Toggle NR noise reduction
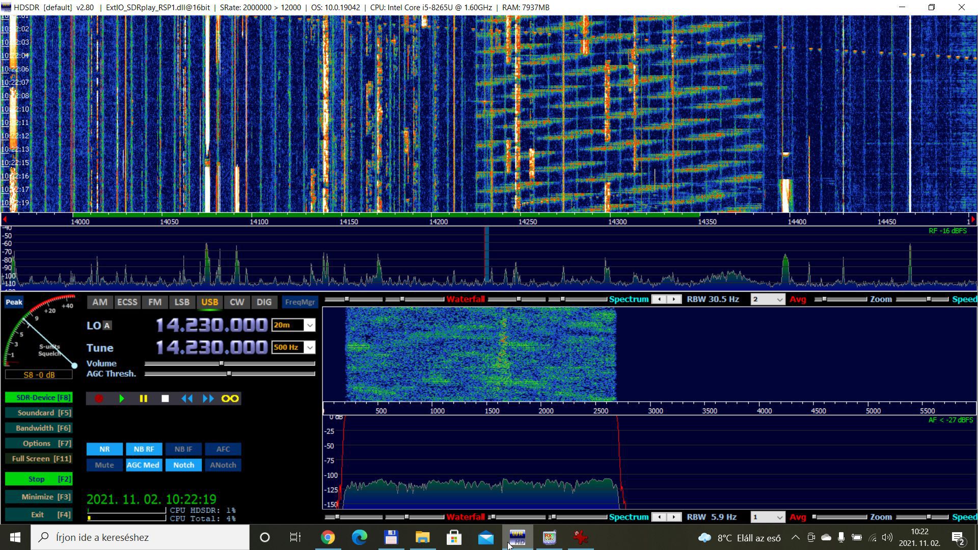Screen dimensions: 978x550 pos(104,449)
